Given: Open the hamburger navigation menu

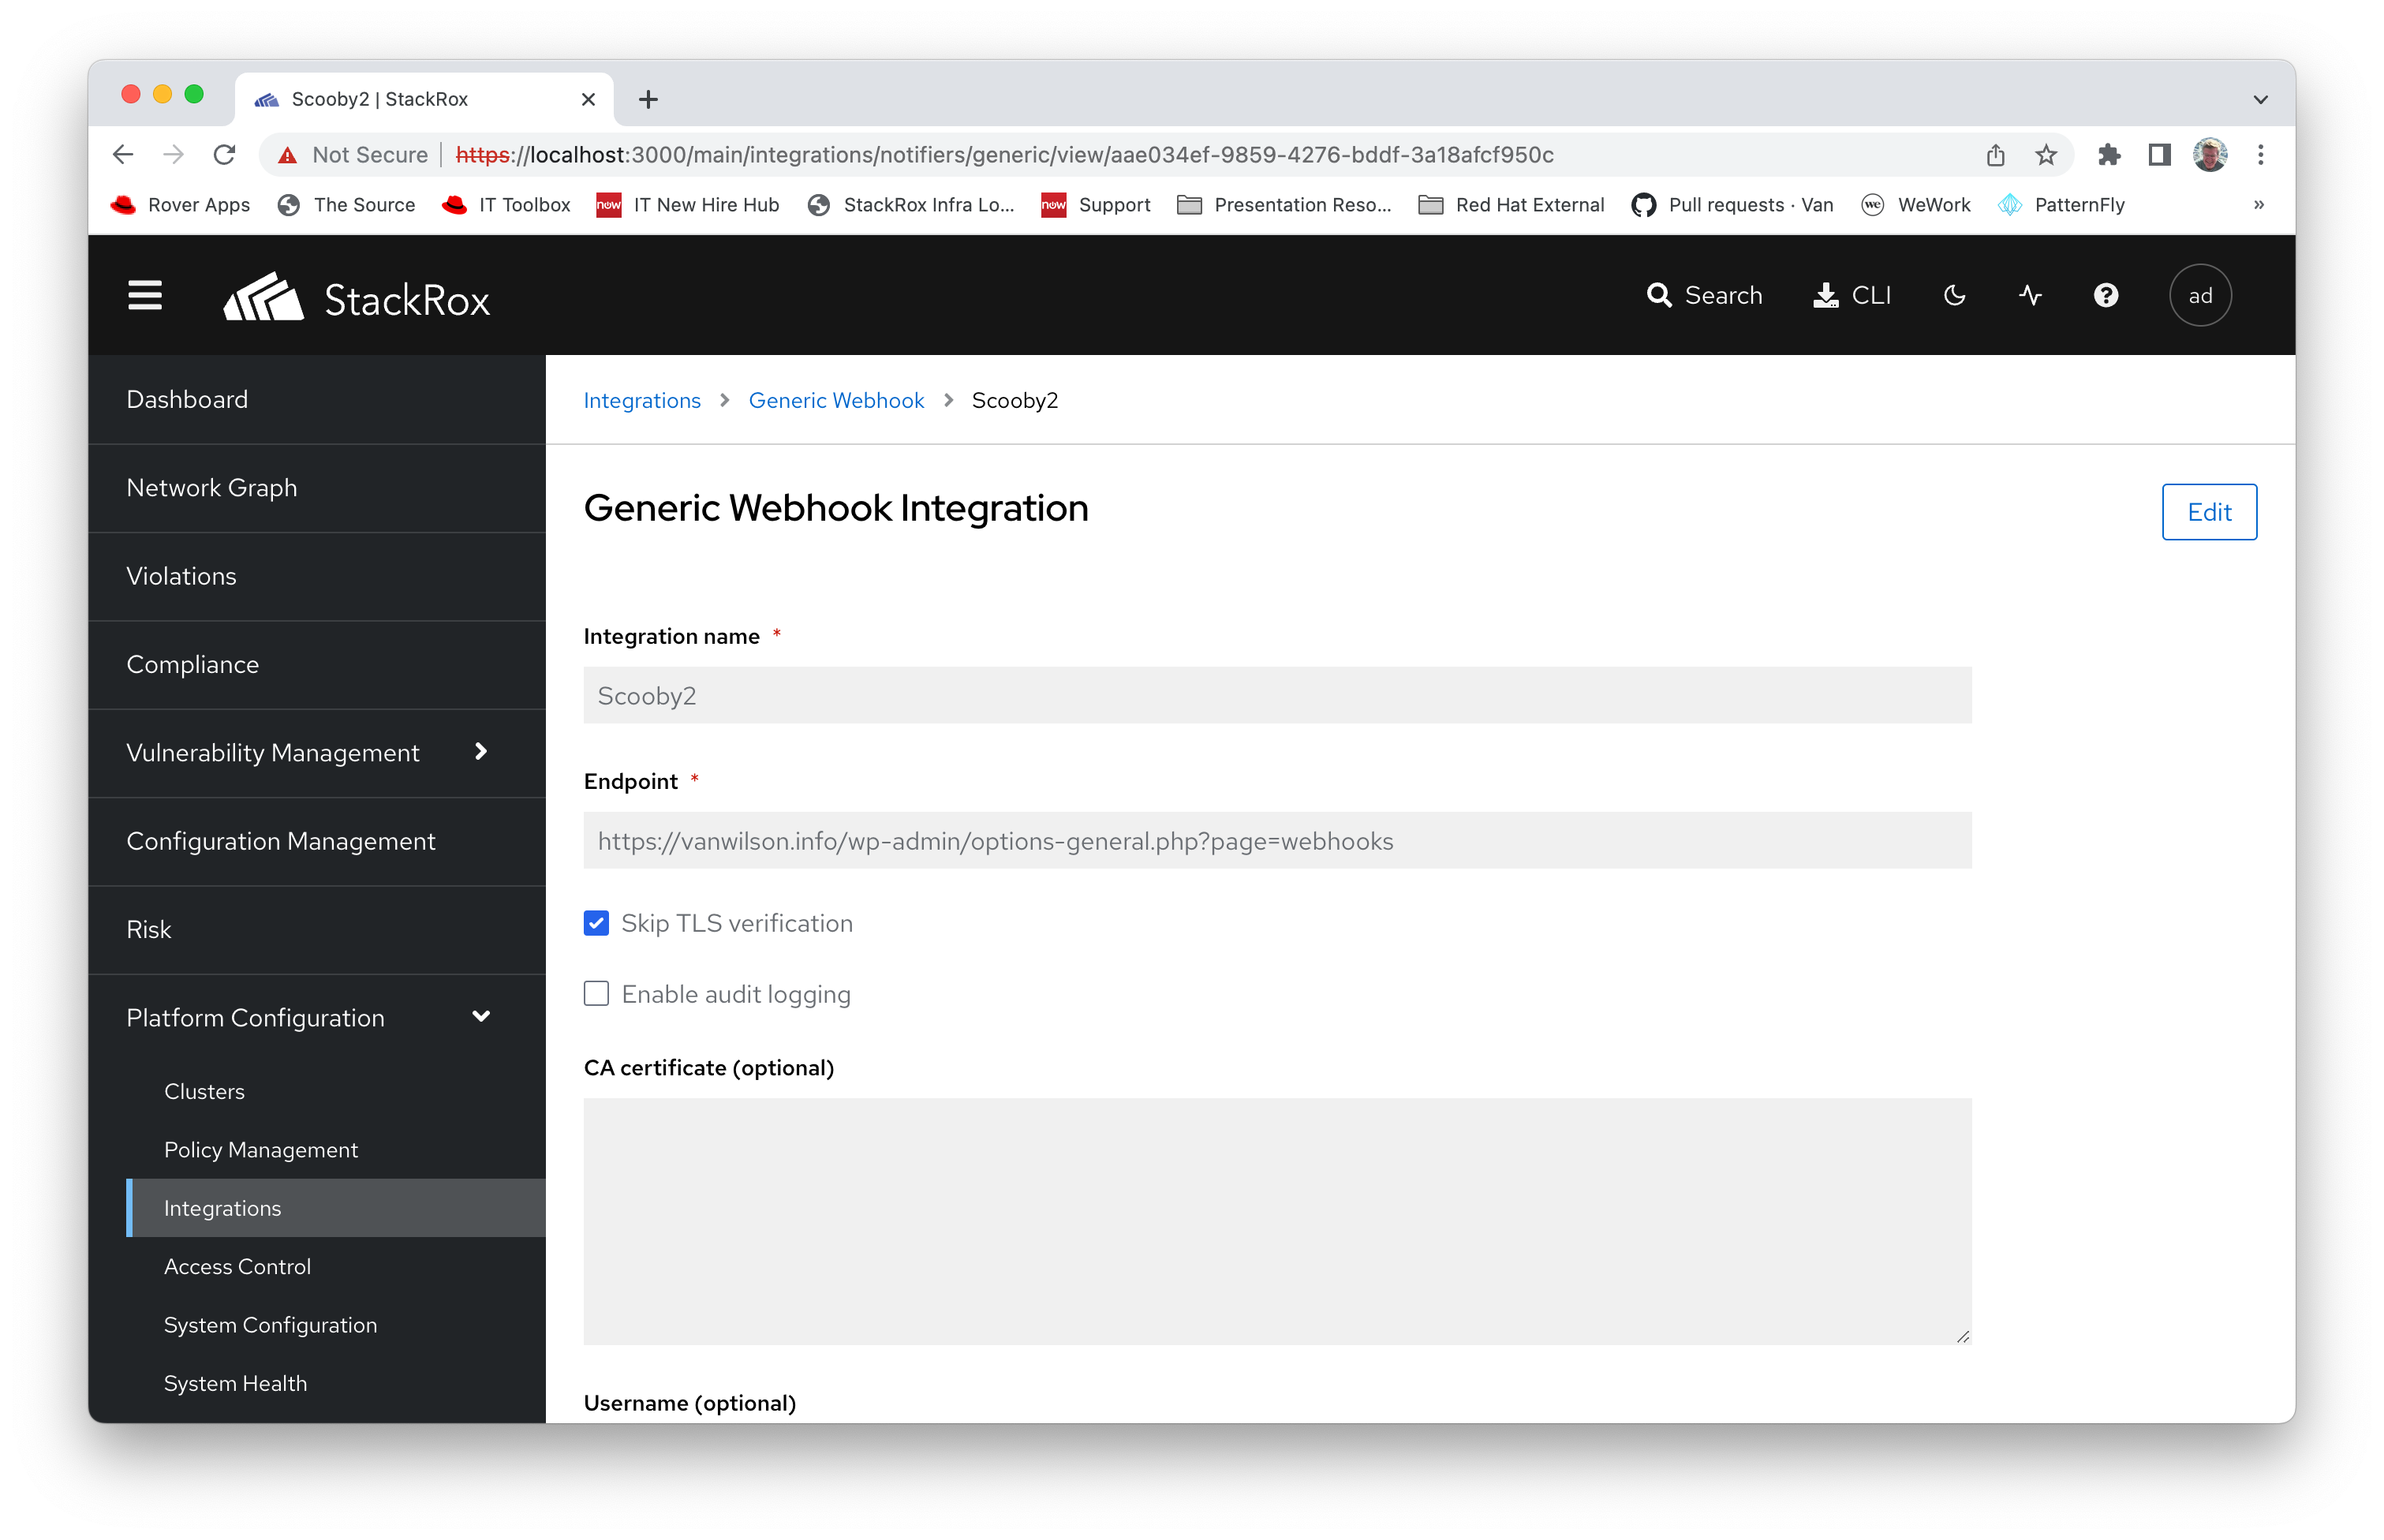Looking at the screenshot, I should coord(145,296).
